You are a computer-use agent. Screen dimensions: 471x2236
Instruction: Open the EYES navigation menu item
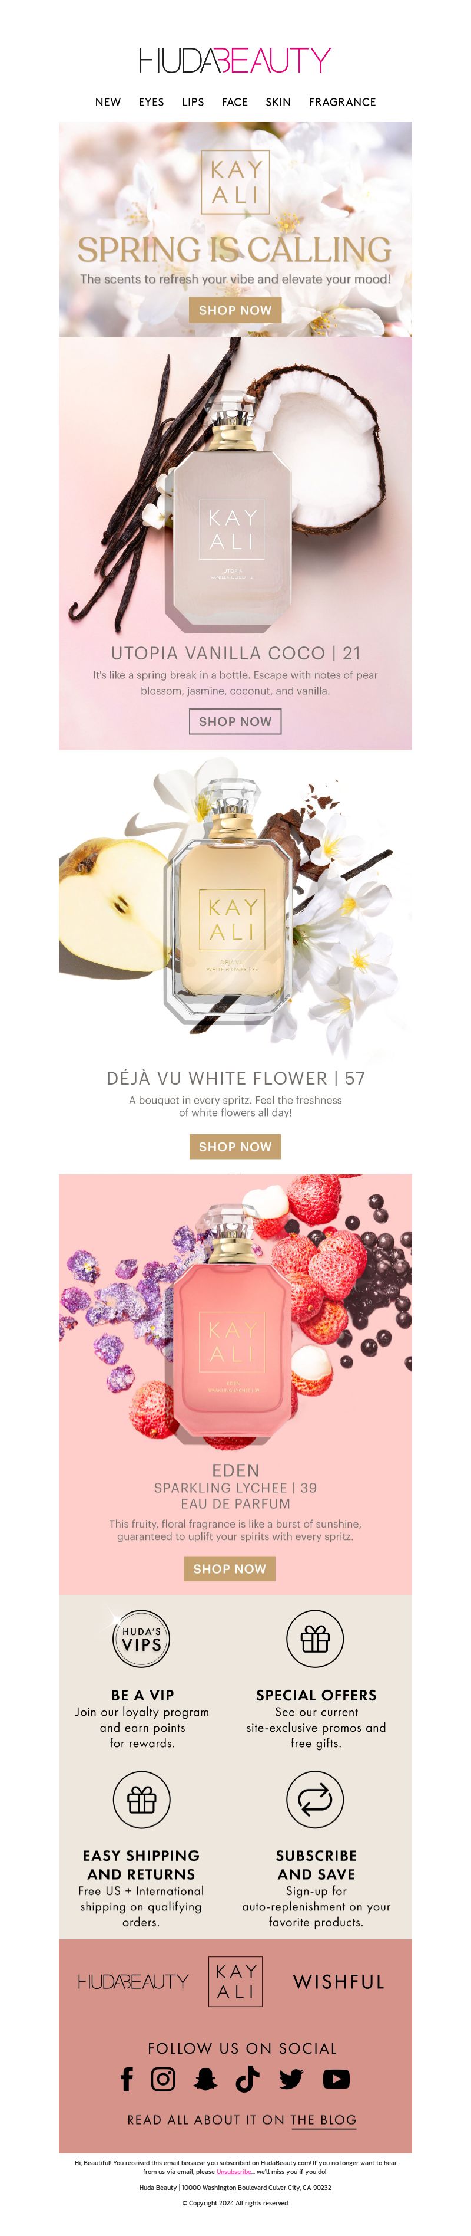click(x=151, y=101)
